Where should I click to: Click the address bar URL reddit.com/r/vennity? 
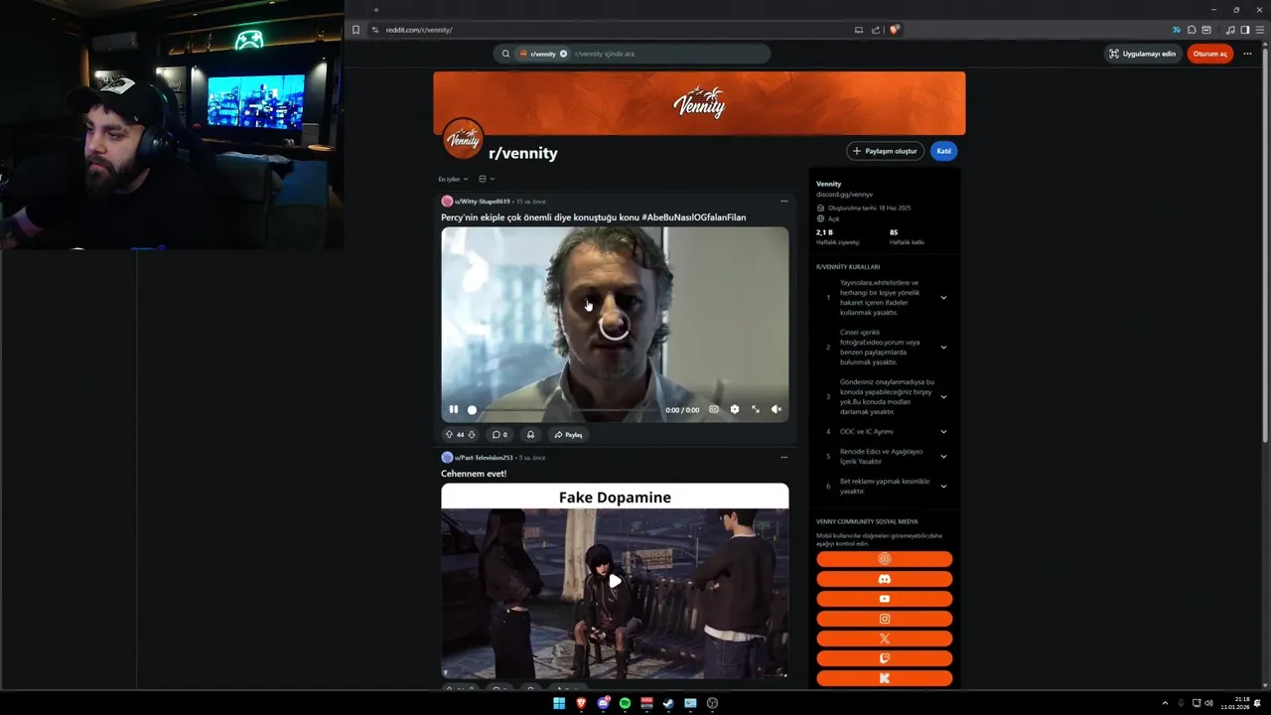tap(419, 30)
